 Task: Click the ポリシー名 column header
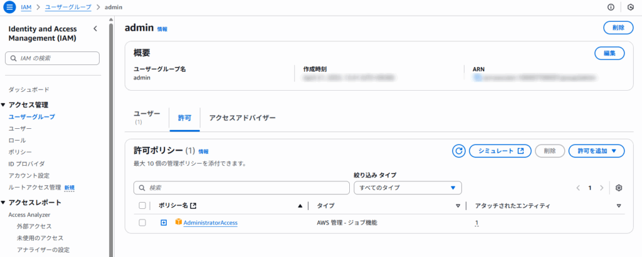click(177, 206)
